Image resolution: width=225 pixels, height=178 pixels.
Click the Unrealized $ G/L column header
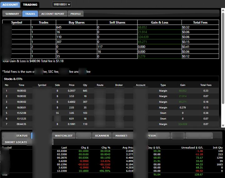192,148
